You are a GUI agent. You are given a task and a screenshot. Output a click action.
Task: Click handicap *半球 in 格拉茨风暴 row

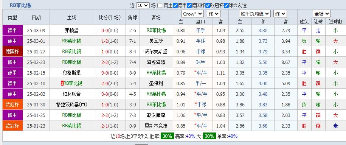(200, 104)
